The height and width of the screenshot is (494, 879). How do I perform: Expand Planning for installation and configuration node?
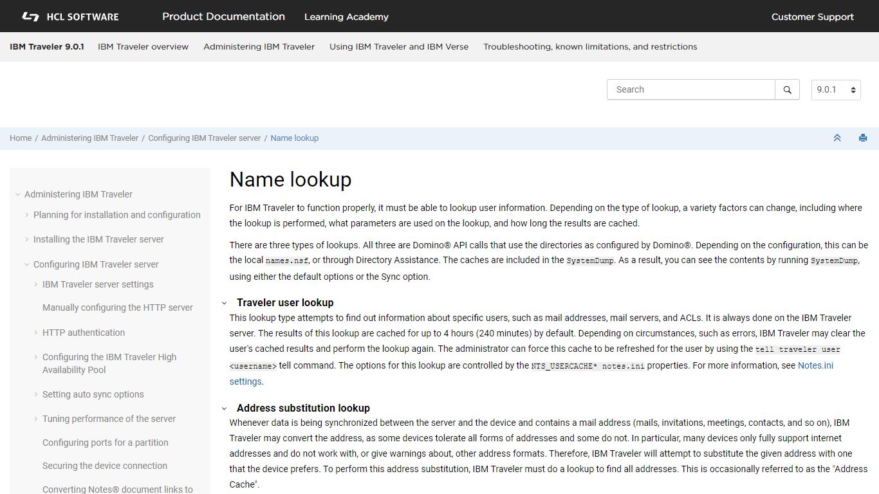coord(27,215)
